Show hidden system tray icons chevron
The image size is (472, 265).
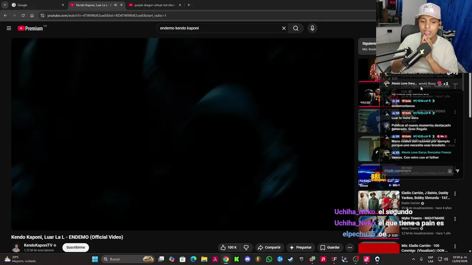tap(413, 259)
